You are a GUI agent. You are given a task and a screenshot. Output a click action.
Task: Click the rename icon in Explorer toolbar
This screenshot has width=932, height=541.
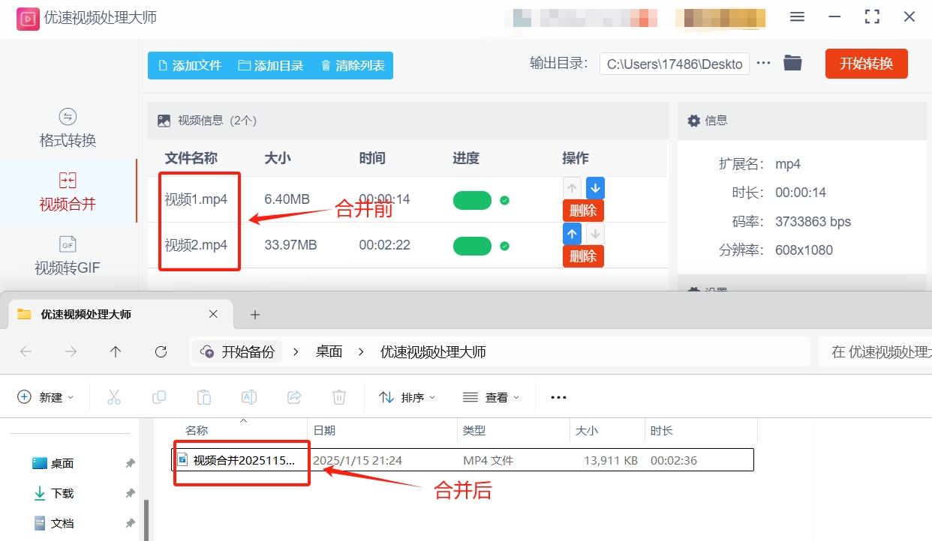tap(248, 396)
